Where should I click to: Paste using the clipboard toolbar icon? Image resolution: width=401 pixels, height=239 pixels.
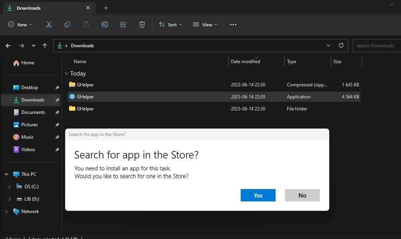[86, 24]
